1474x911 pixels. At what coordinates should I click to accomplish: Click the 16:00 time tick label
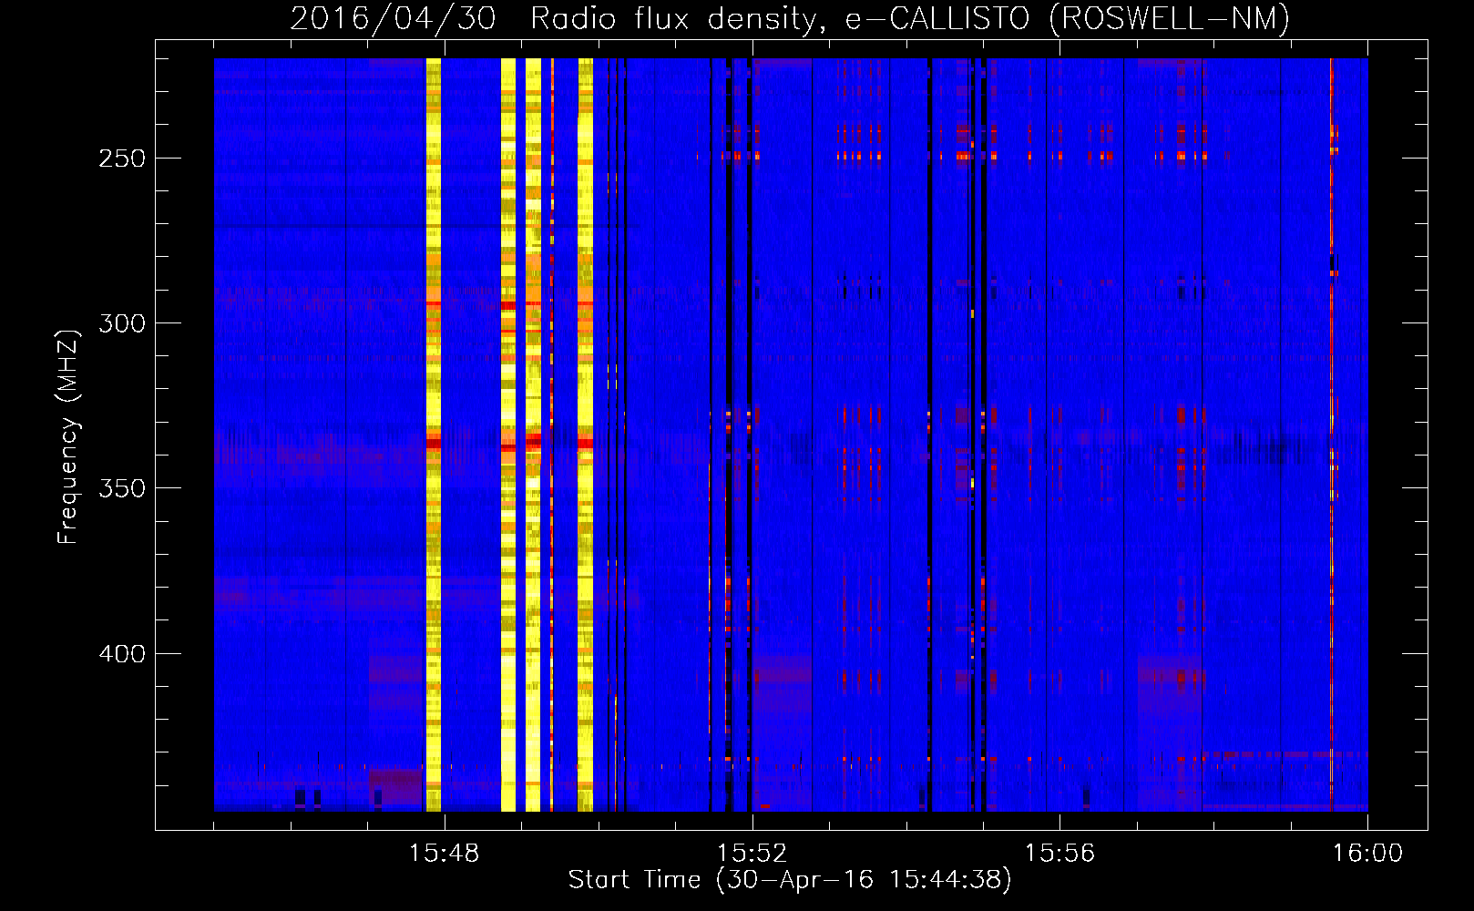1367,854
